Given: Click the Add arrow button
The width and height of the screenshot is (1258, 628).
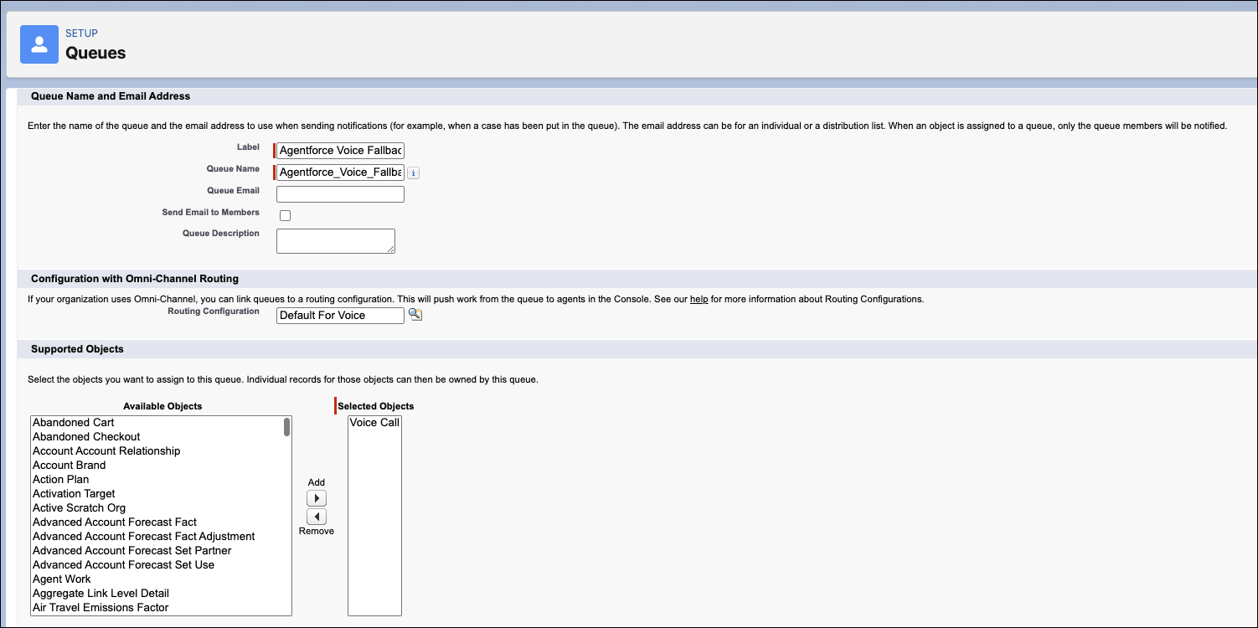Looking at the screenshot, I should tap(317, 498).
